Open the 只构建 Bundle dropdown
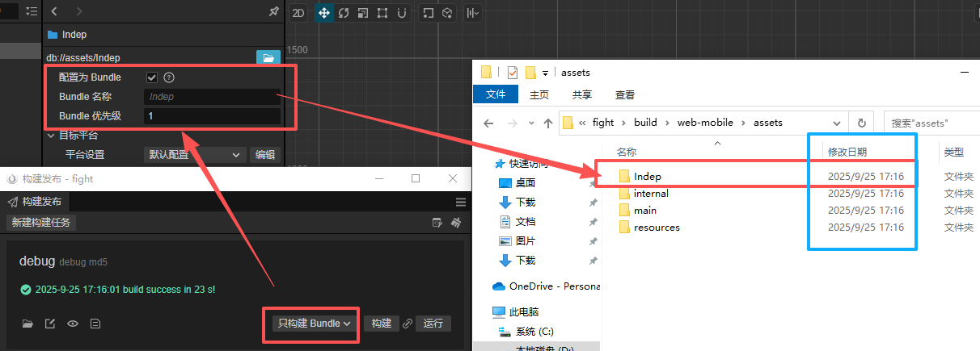Screen dimensions: 980x351 315,324
